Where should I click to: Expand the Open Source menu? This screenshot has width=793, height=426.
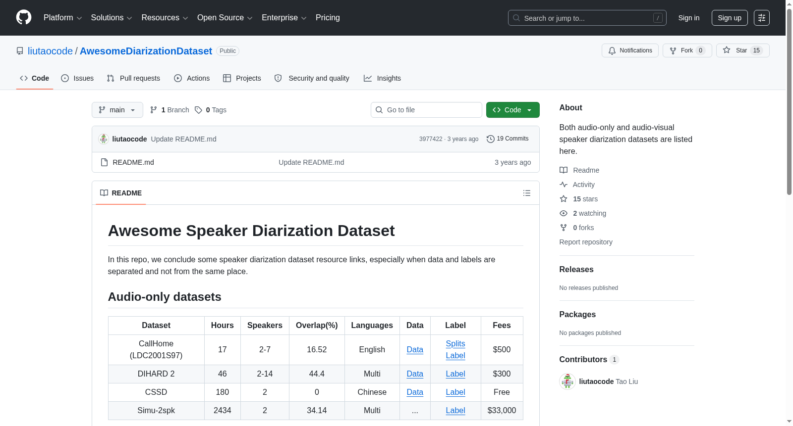[225, 18]
